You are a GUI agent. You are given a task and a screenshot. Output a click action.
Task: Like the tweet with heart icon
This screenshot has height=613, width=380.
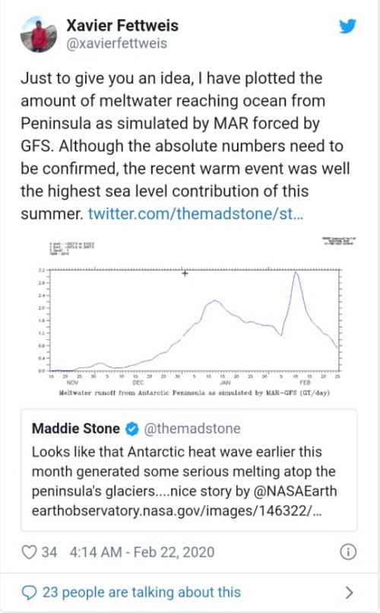[x=29, y=552]
